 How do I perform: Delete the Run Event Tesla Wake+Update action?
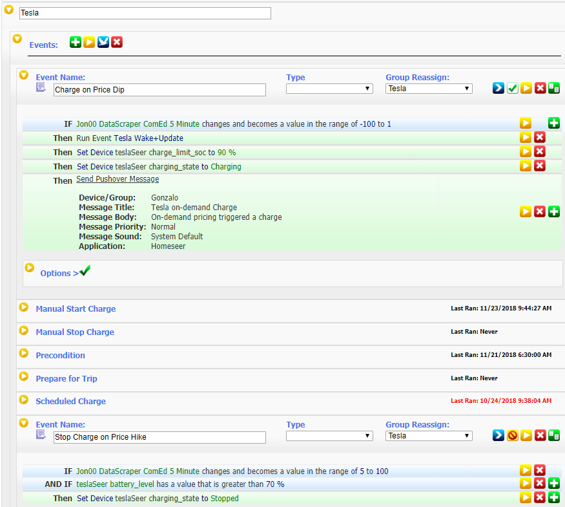[540, 137]
